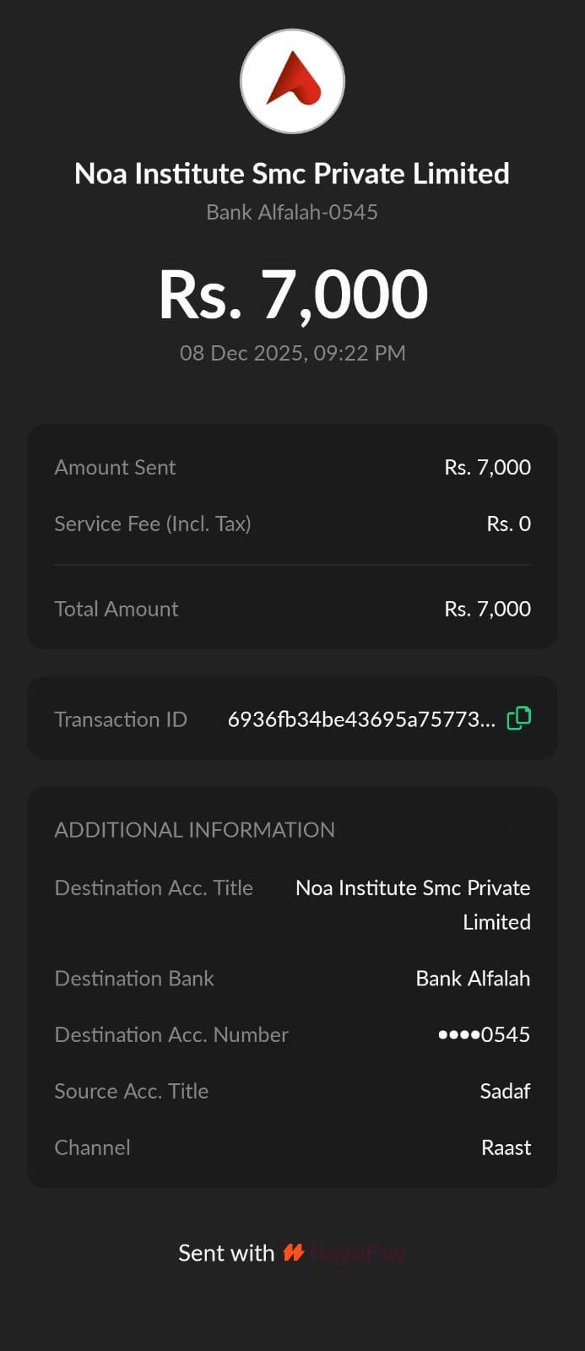Select the Destination Acc. Title label
This screenshot has width=585, height=1351.
154,888
